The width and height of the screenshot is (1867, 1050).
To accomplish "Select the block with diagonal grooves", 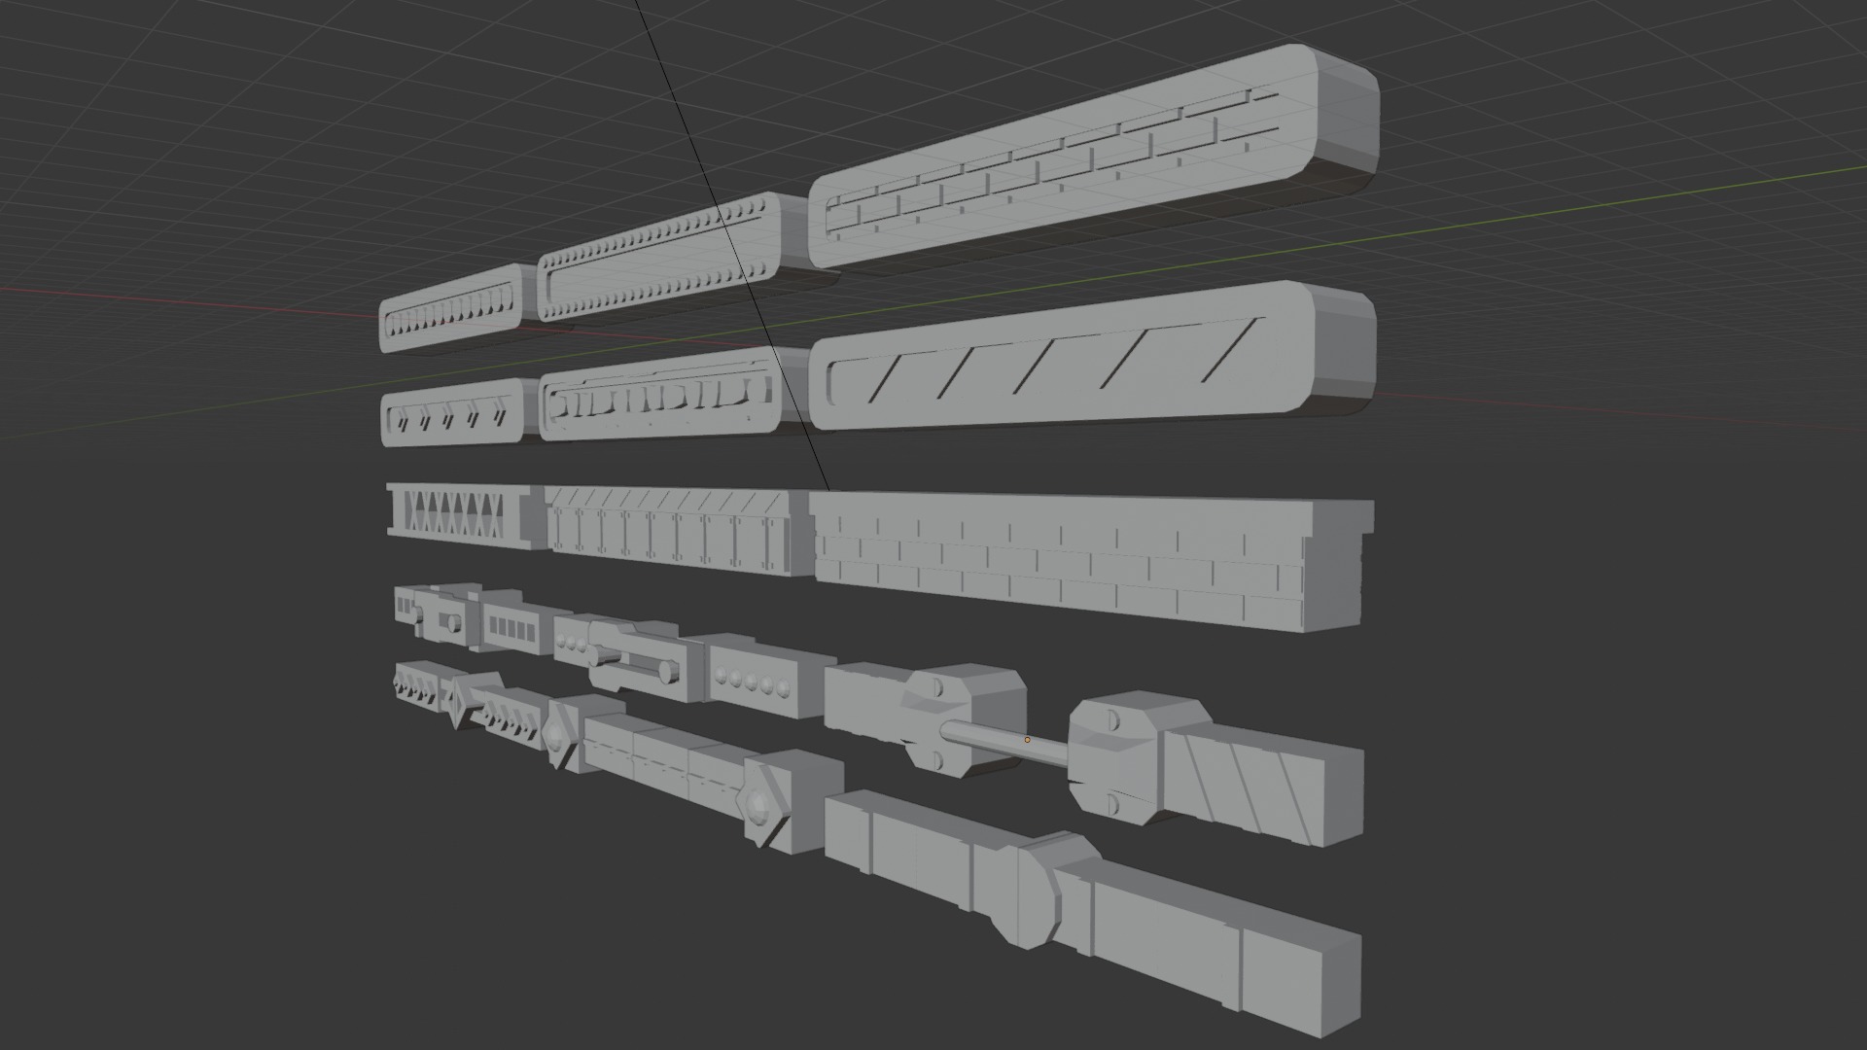I will [1264, 785].
